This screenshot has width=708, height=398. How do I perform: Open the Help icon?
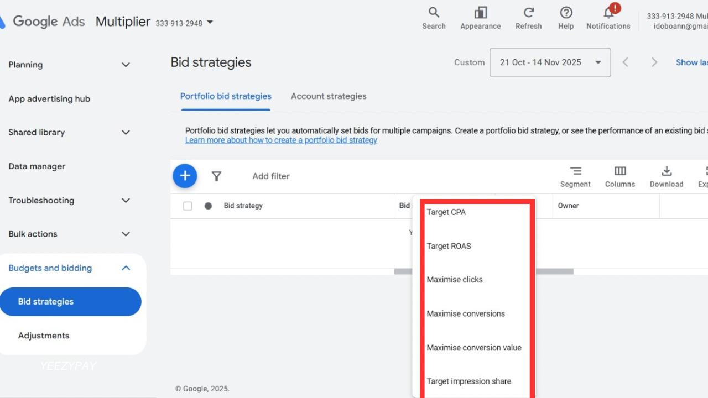[566, 13]
